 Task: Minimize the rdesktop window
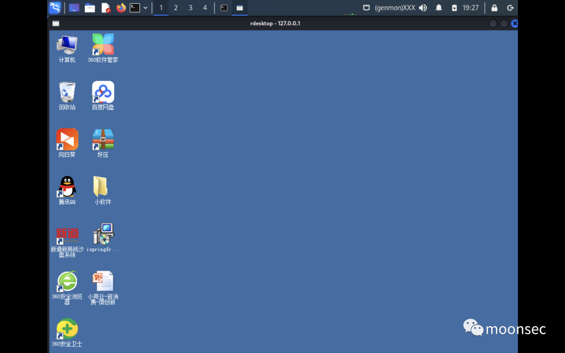pos(493,24)
